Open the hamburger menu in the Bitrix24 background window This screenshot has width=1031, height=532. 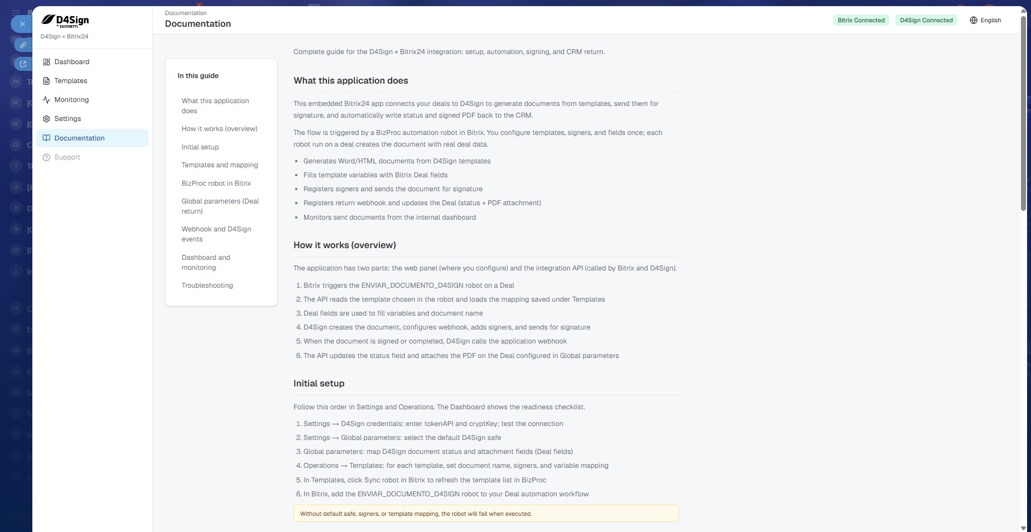coord(16,12)
